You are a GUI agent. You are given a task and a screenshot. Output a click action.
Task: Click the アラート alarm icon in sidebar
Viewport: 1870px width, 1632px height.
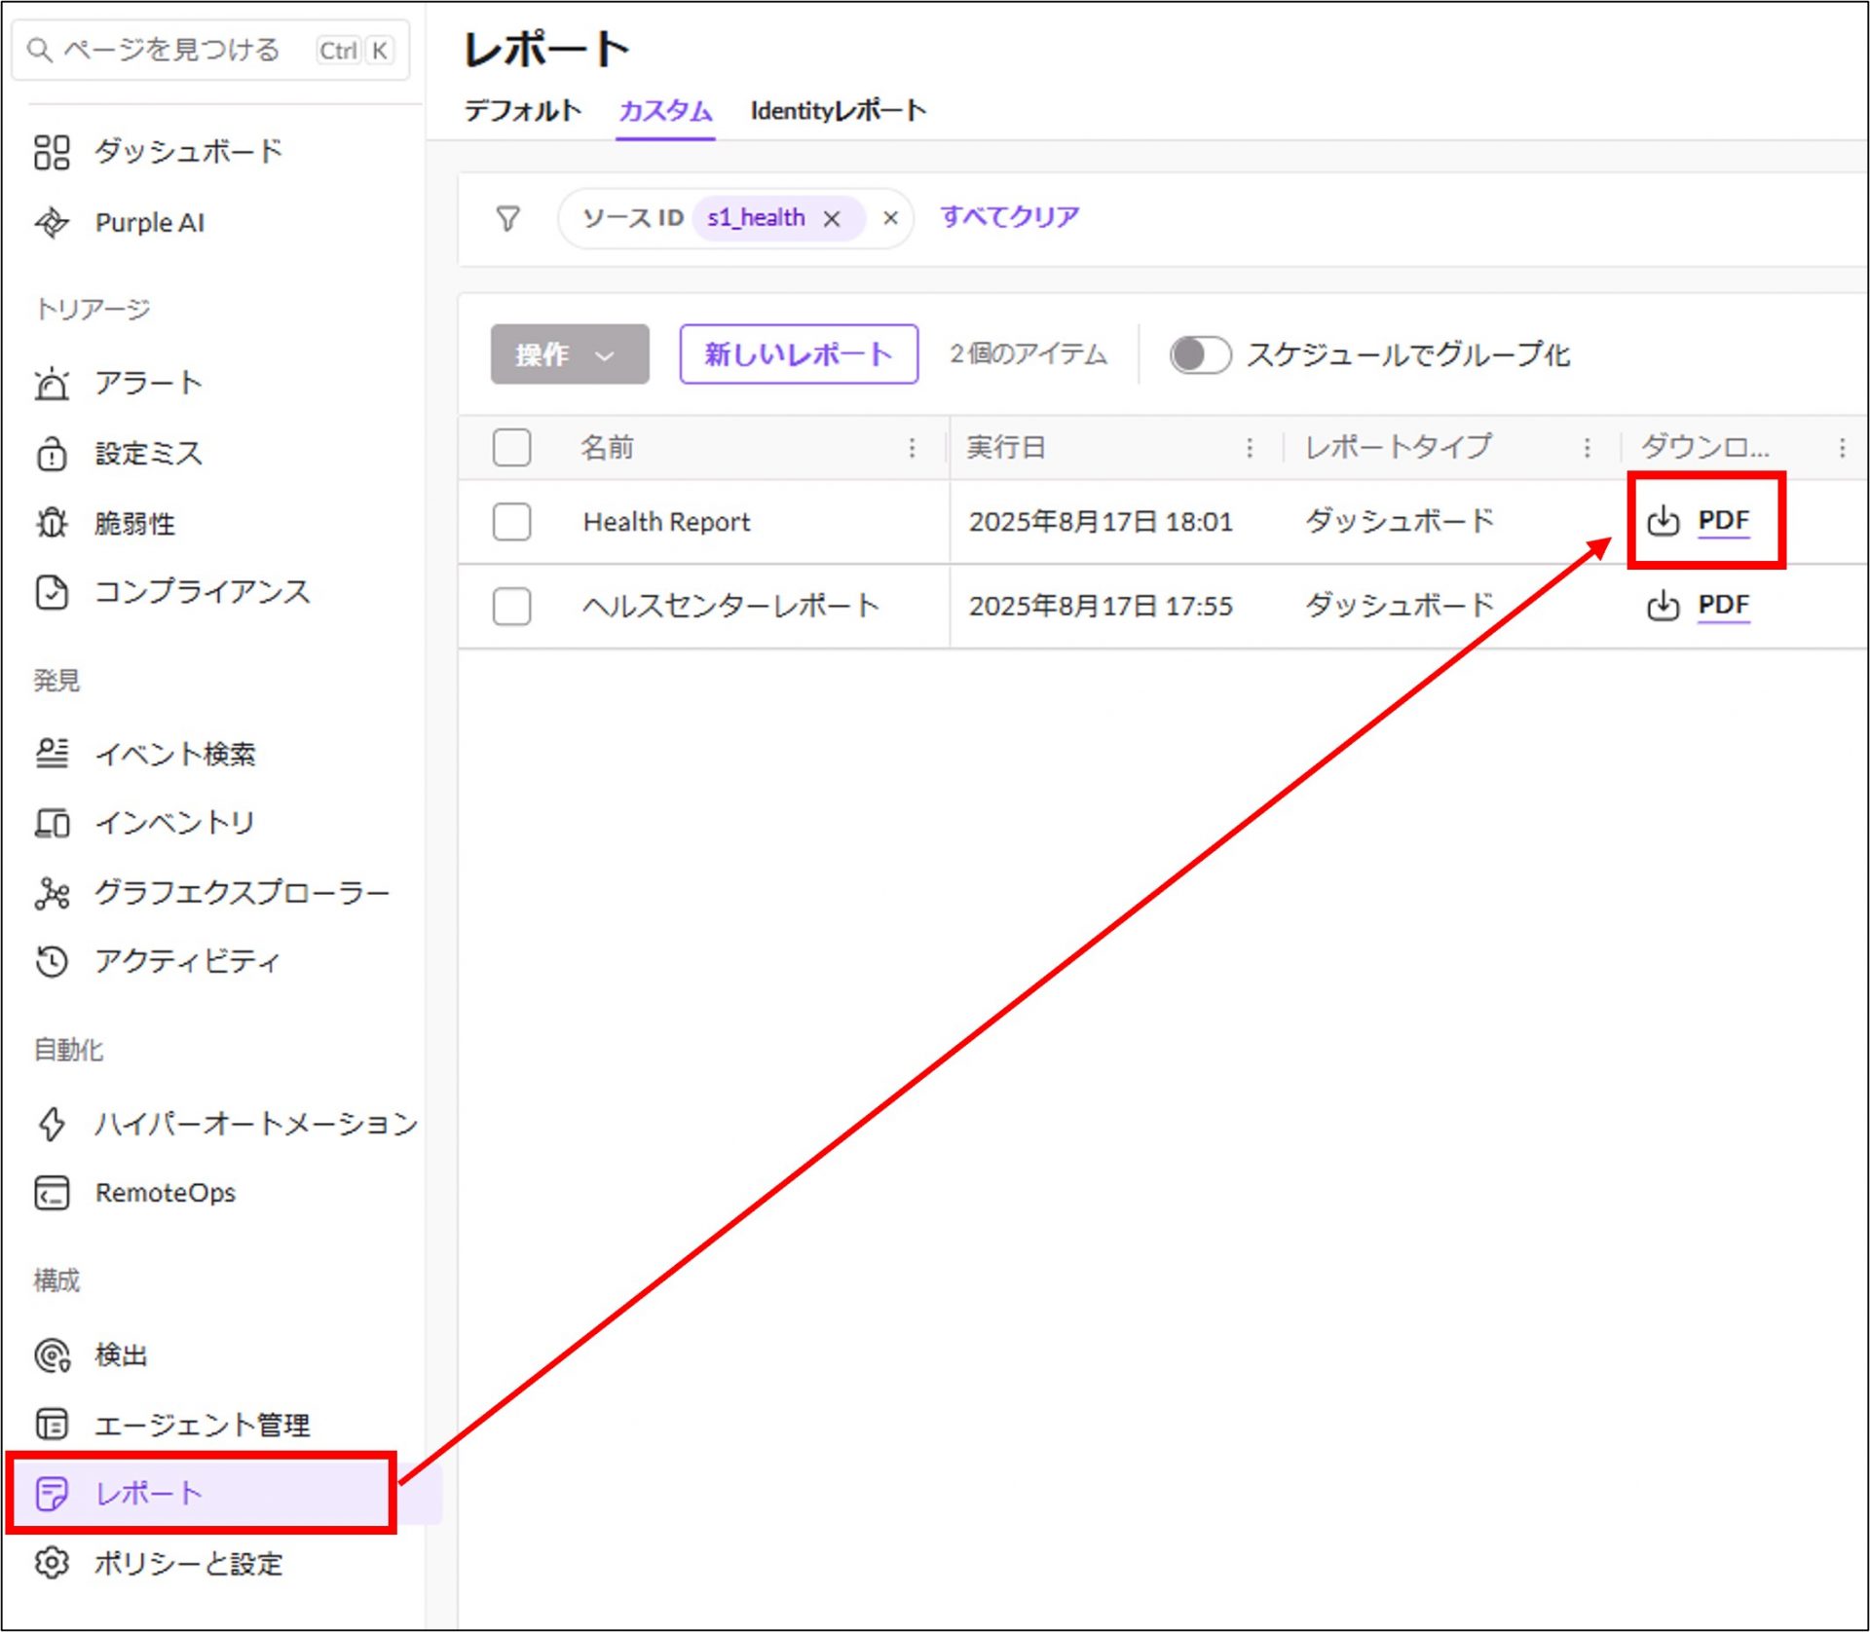coord(52,384)
